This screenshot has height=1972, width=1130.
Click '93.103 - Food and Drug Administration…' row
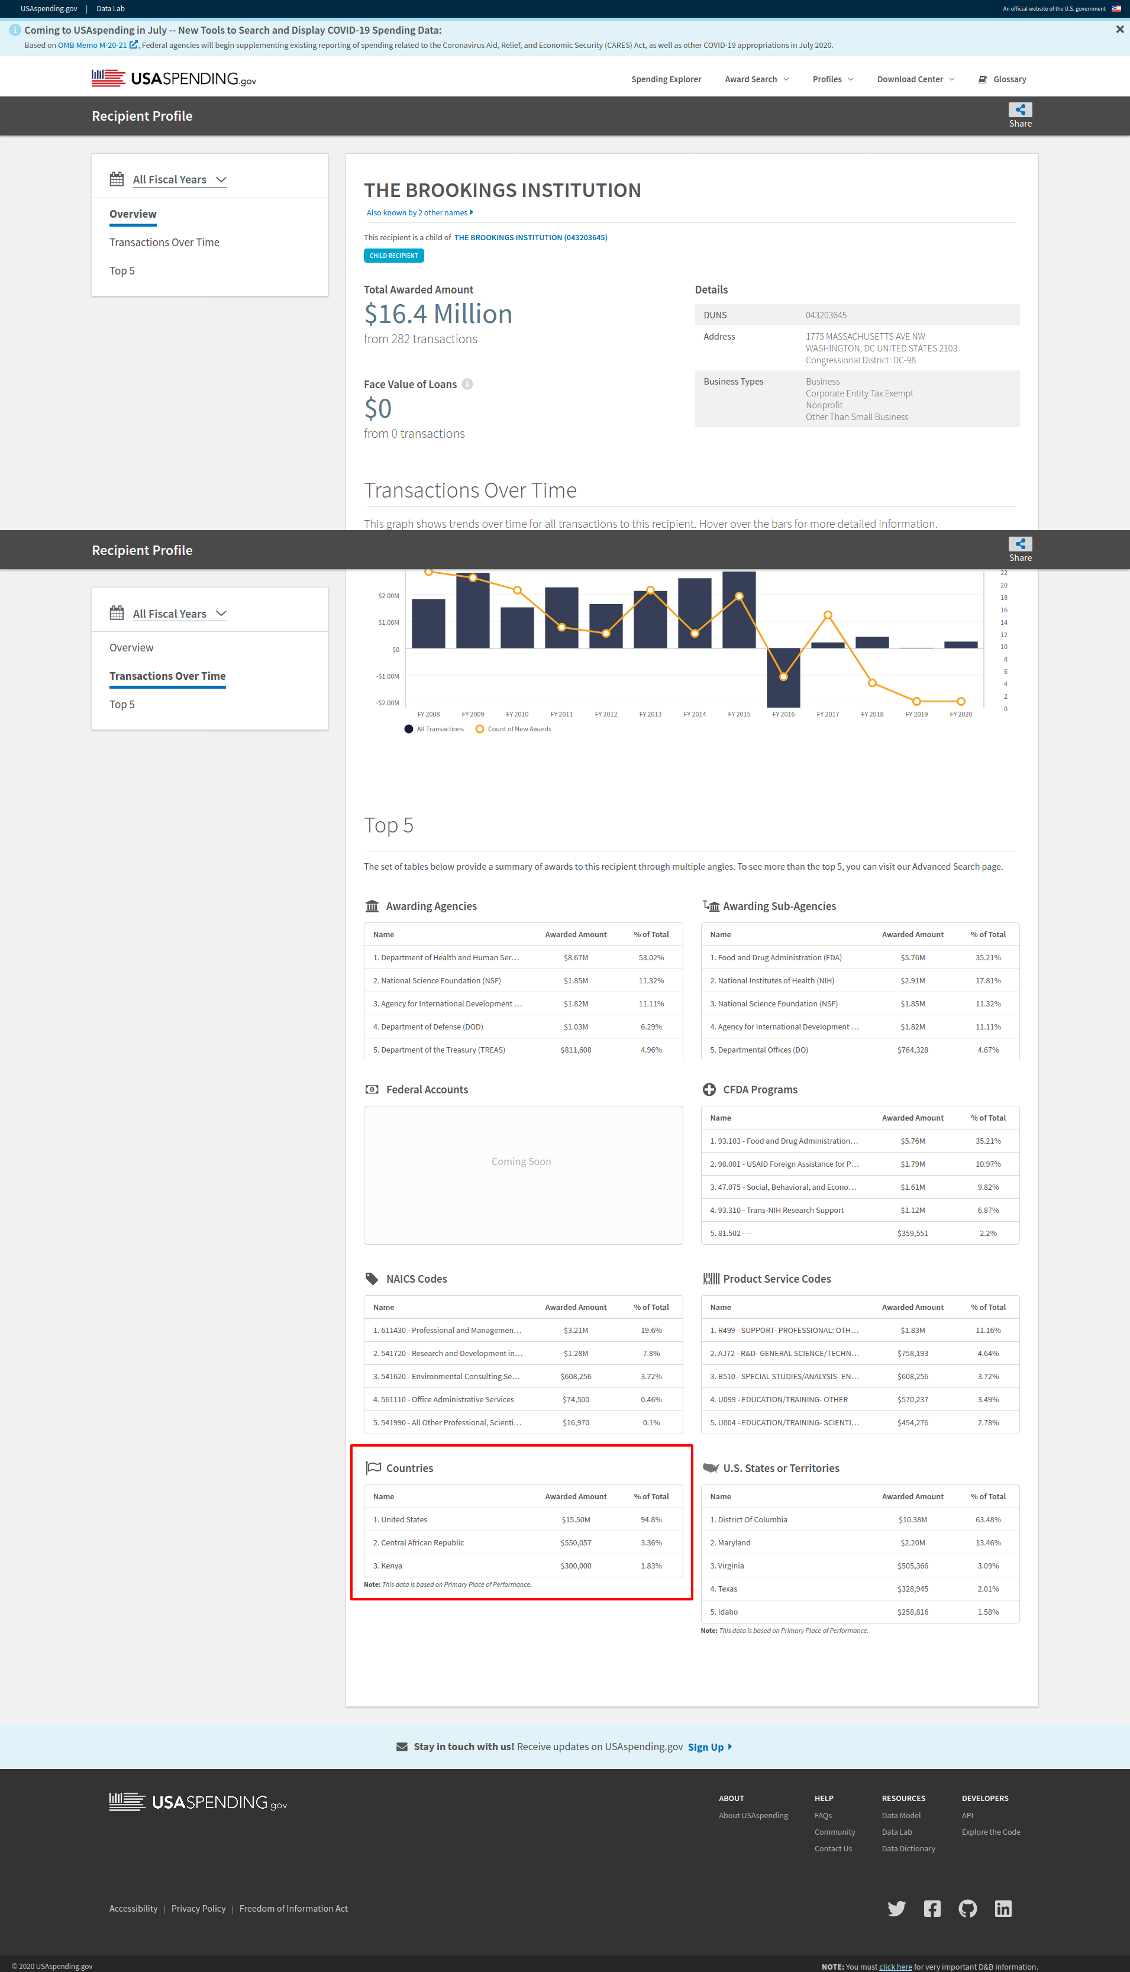(x=860, y=1141)
